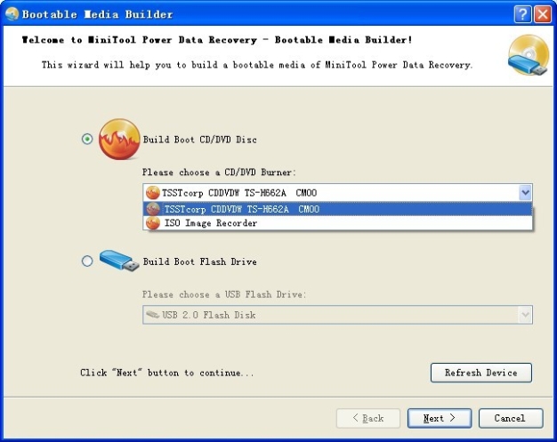Click the ISO Image Recorder item icon
The height and width of the screenshot is (442, 557).
coord(153,223)
